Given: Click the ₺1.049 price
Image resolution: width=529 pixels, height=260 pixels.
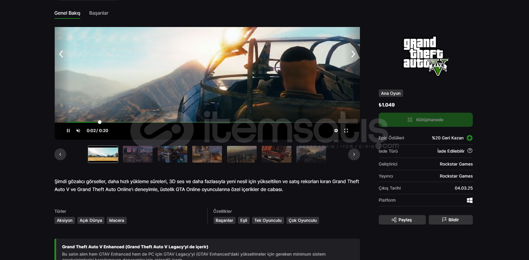Looking at the screenshot, I should tap(387, 105).
